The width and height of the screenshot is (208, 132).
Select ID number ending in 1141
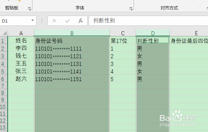(72, 71)
